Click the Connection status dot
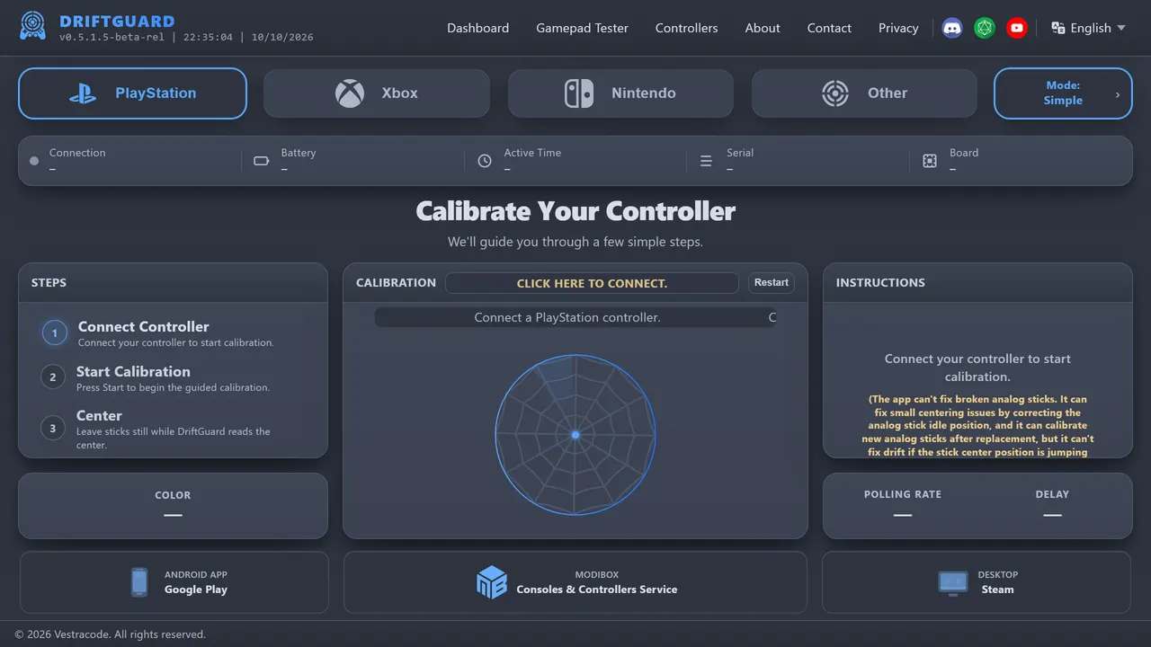 pyautogui.click(x=34, y=161)
